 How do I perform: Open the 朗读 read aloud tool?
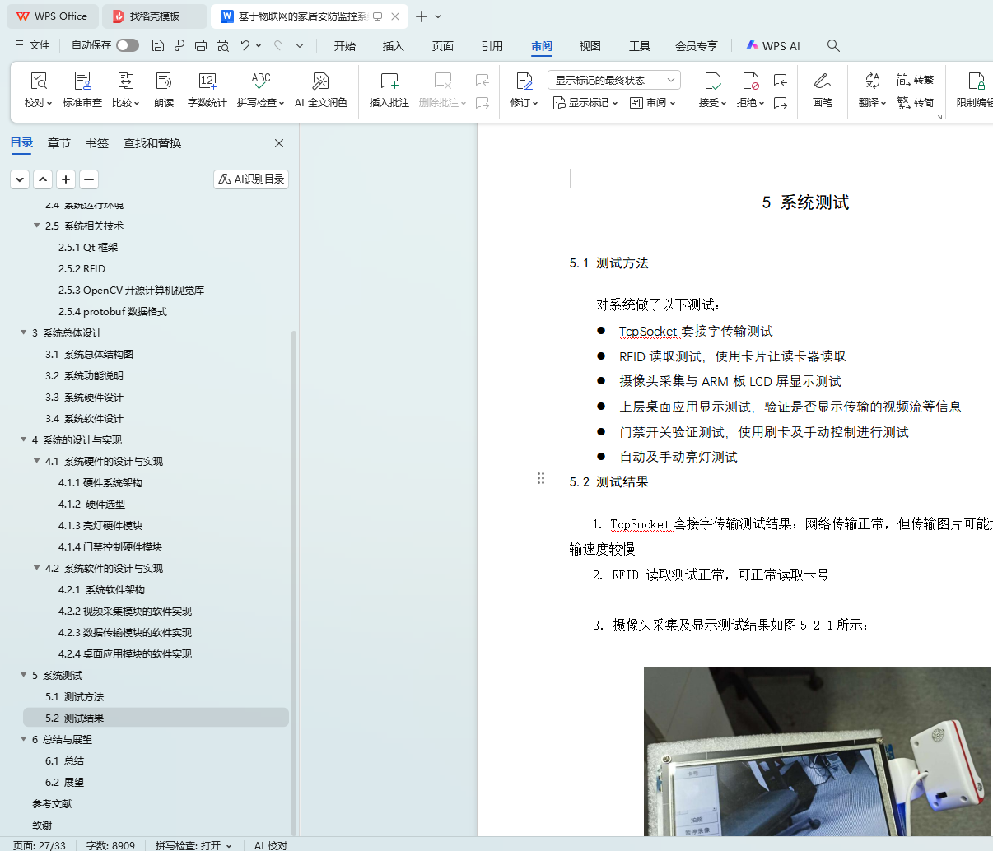click(164, 89)
